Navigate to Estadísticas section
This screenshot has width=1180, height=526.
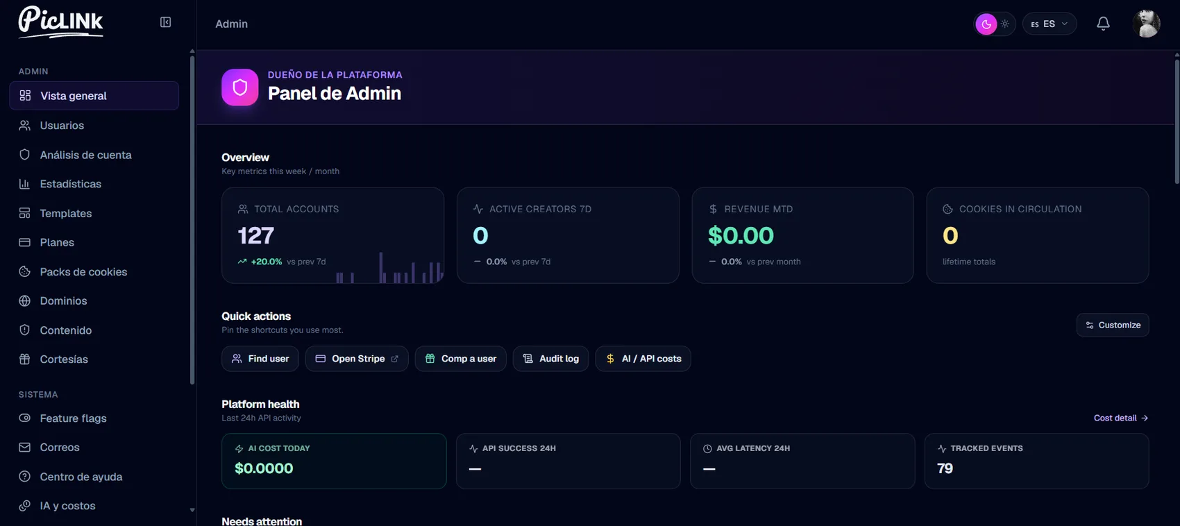pyautogui.click(x=94, y=184)
